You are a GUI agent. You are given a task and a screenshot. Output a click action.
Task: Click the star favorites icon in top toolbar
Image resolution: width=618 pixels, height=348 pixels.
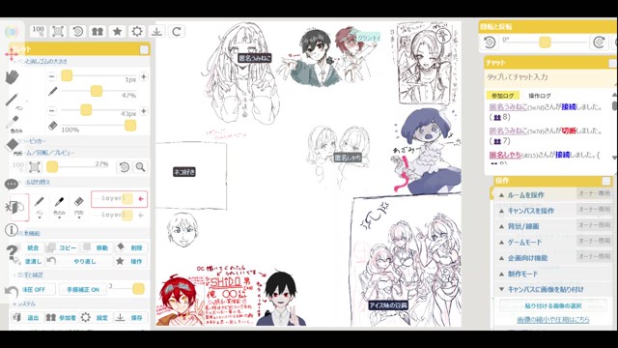pyautogui.click(x=117, y=31)
